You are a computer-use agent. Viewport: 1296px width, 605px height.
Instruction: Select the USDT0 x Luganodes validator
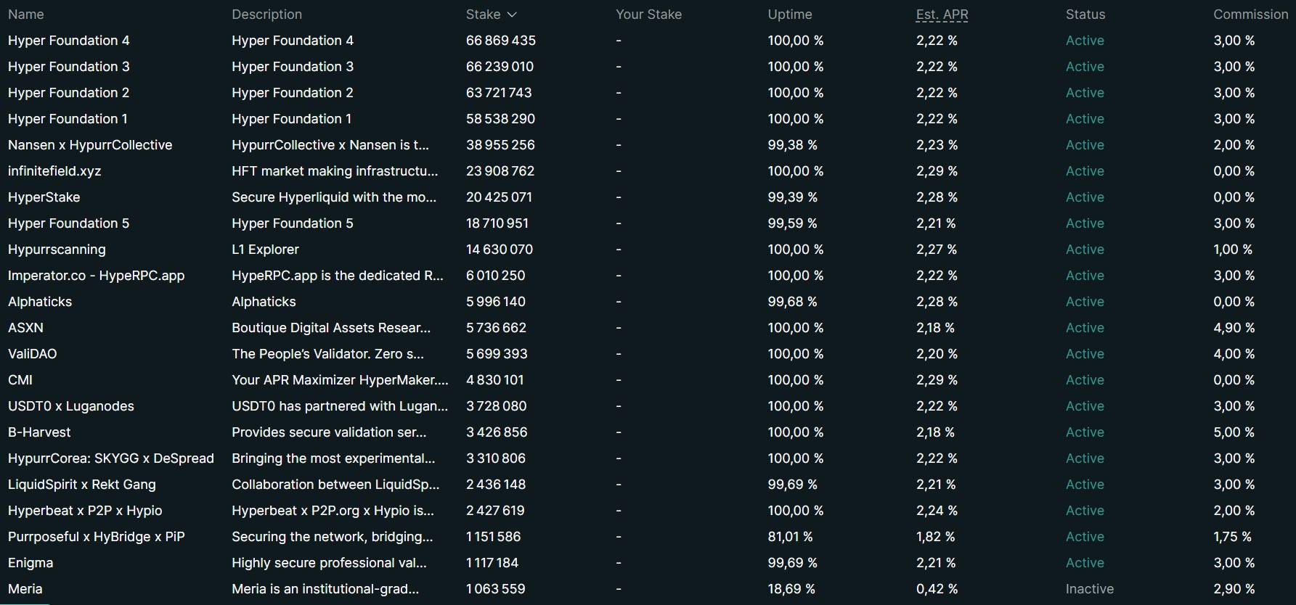tap(70, 406)
